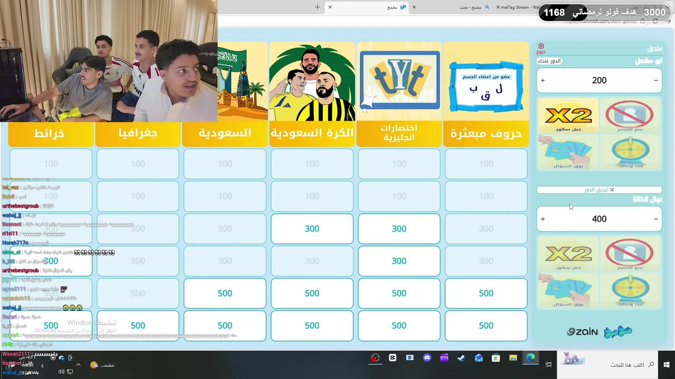This screenshot has height=379, width=675.
Task: Open Discord from the taskbar
Action: pyautogui.click(x=427, y=358)
